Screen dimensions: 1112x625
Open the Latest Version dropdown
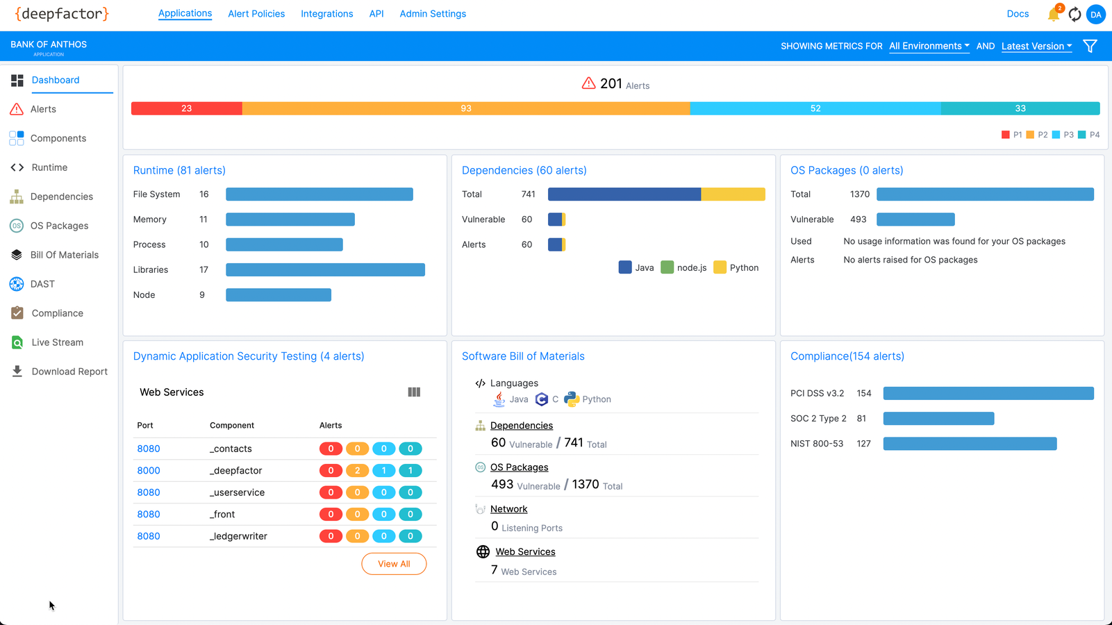[1036, 47]
